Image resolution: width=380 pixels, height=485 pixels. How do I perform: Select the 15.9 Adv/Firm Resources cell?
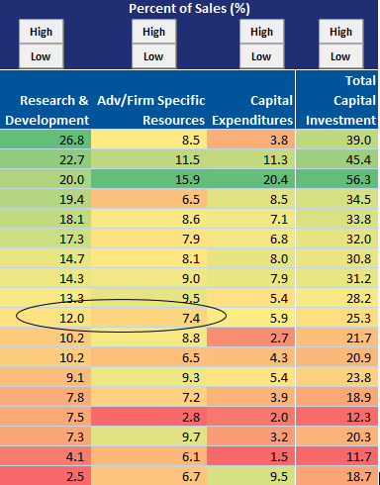pyautogui.click(x=149, y=179)
